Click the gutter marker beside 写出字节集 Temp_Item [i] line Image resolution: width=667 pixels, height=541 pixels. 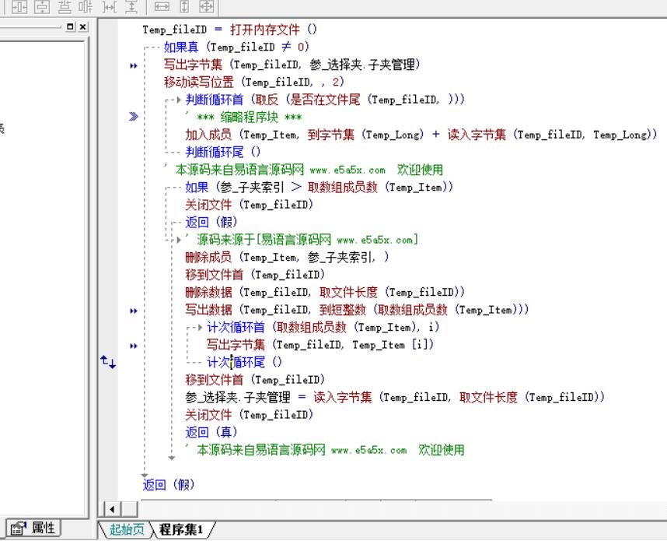click(x=134, y=346)
